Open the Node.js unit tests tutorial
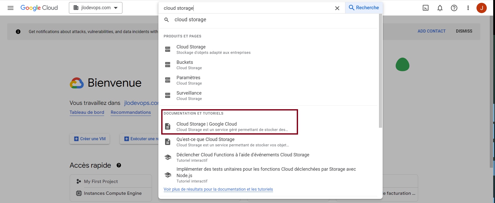The height and width of the screenshot is (203, 495). tap(268, 175)
